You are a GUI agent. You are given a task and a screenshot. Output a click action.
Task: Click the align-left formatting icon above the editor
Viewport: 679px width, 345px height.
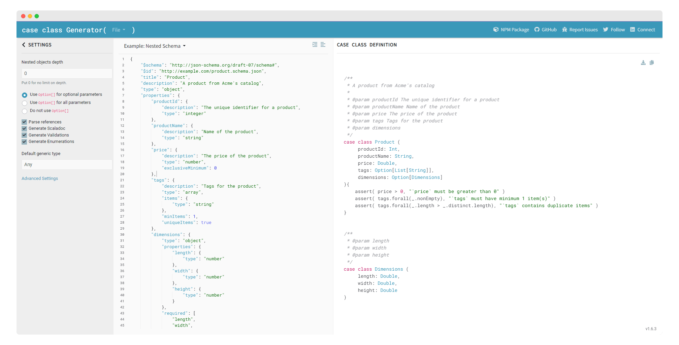(323, 45)
